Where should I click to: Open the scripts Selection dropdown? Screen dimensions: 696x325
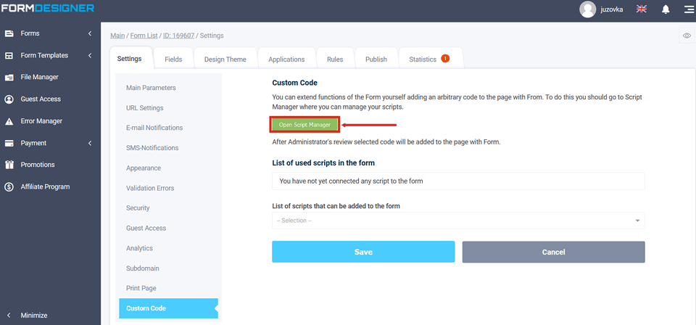(458, 221)
